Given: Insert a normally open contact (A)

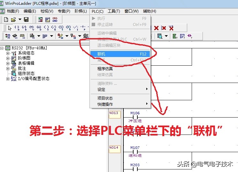Looking at the screenshot, I should [17, 28].
